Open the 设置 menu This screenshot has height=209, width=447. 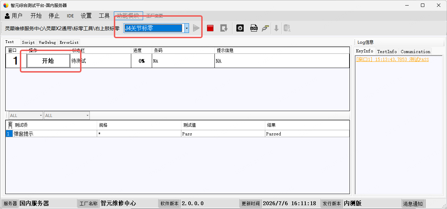[86, 16]
